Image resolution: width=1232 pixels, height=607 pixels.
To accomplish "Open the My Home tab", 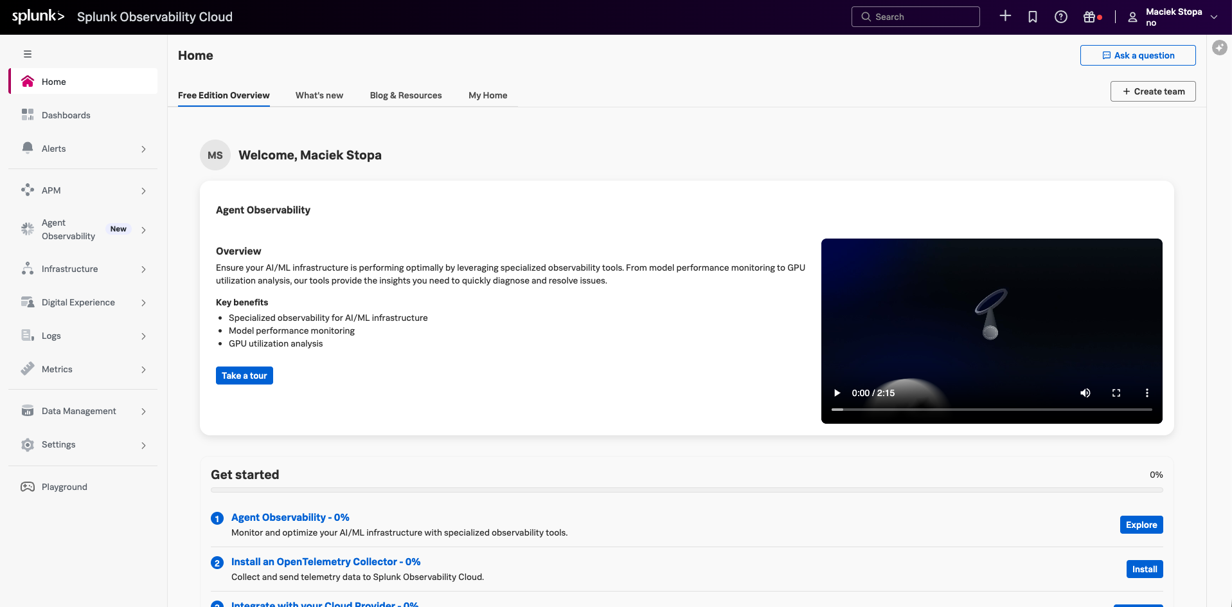I will click(488, 95).
